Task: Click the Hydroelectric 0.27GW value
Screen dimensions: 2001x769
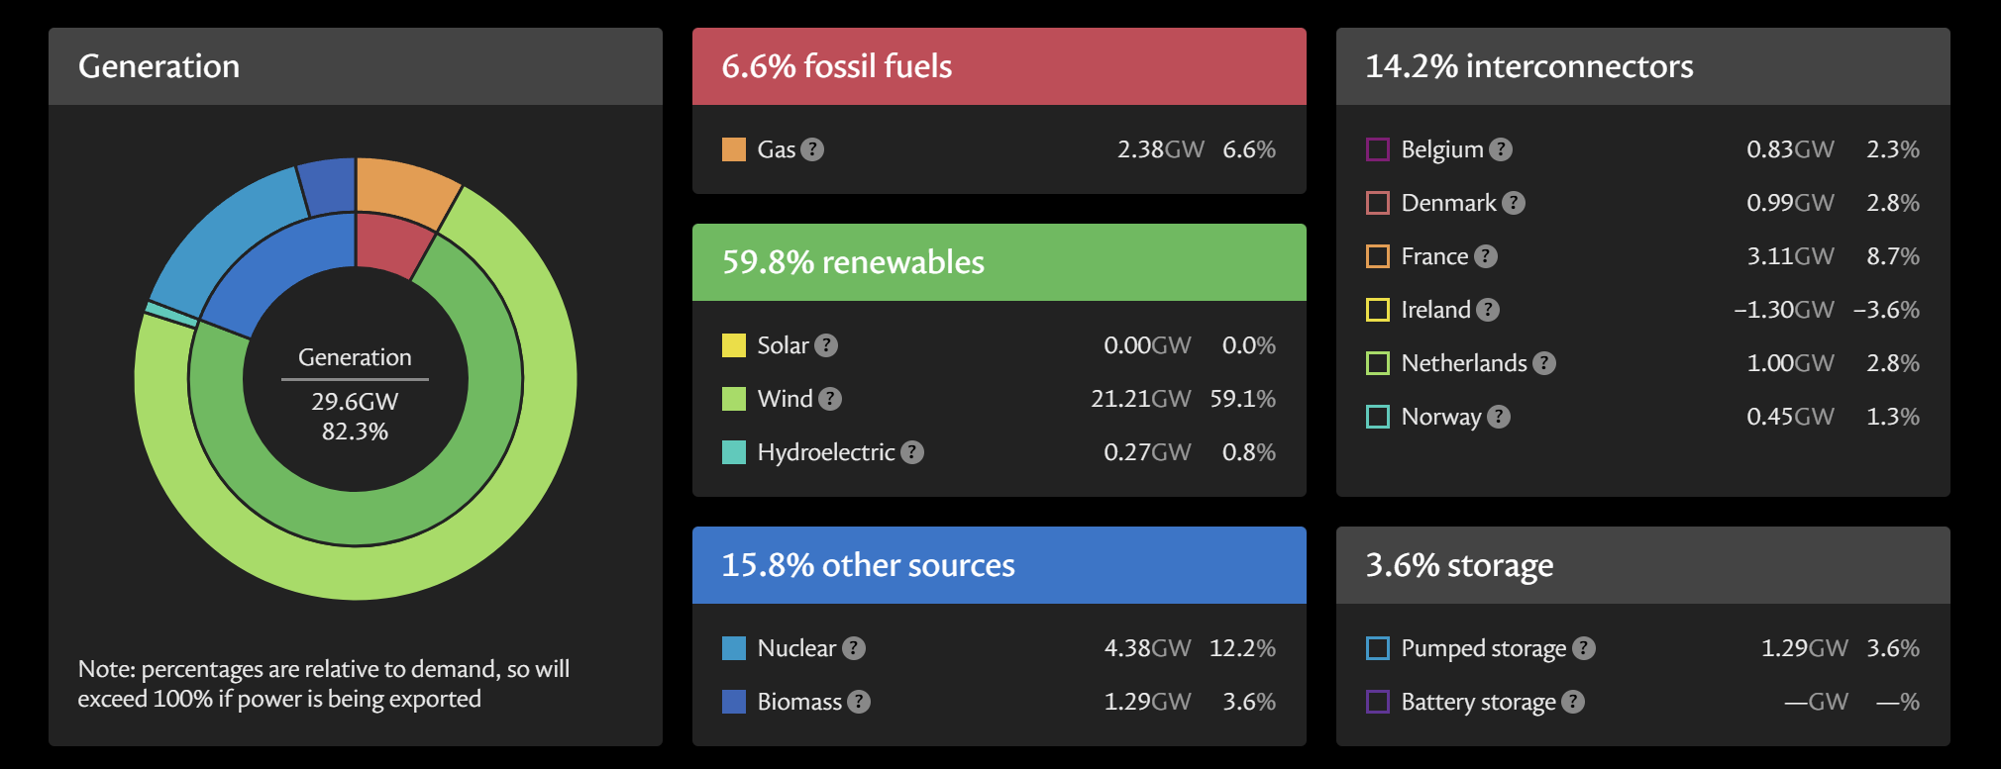Action: point(1148,452)
